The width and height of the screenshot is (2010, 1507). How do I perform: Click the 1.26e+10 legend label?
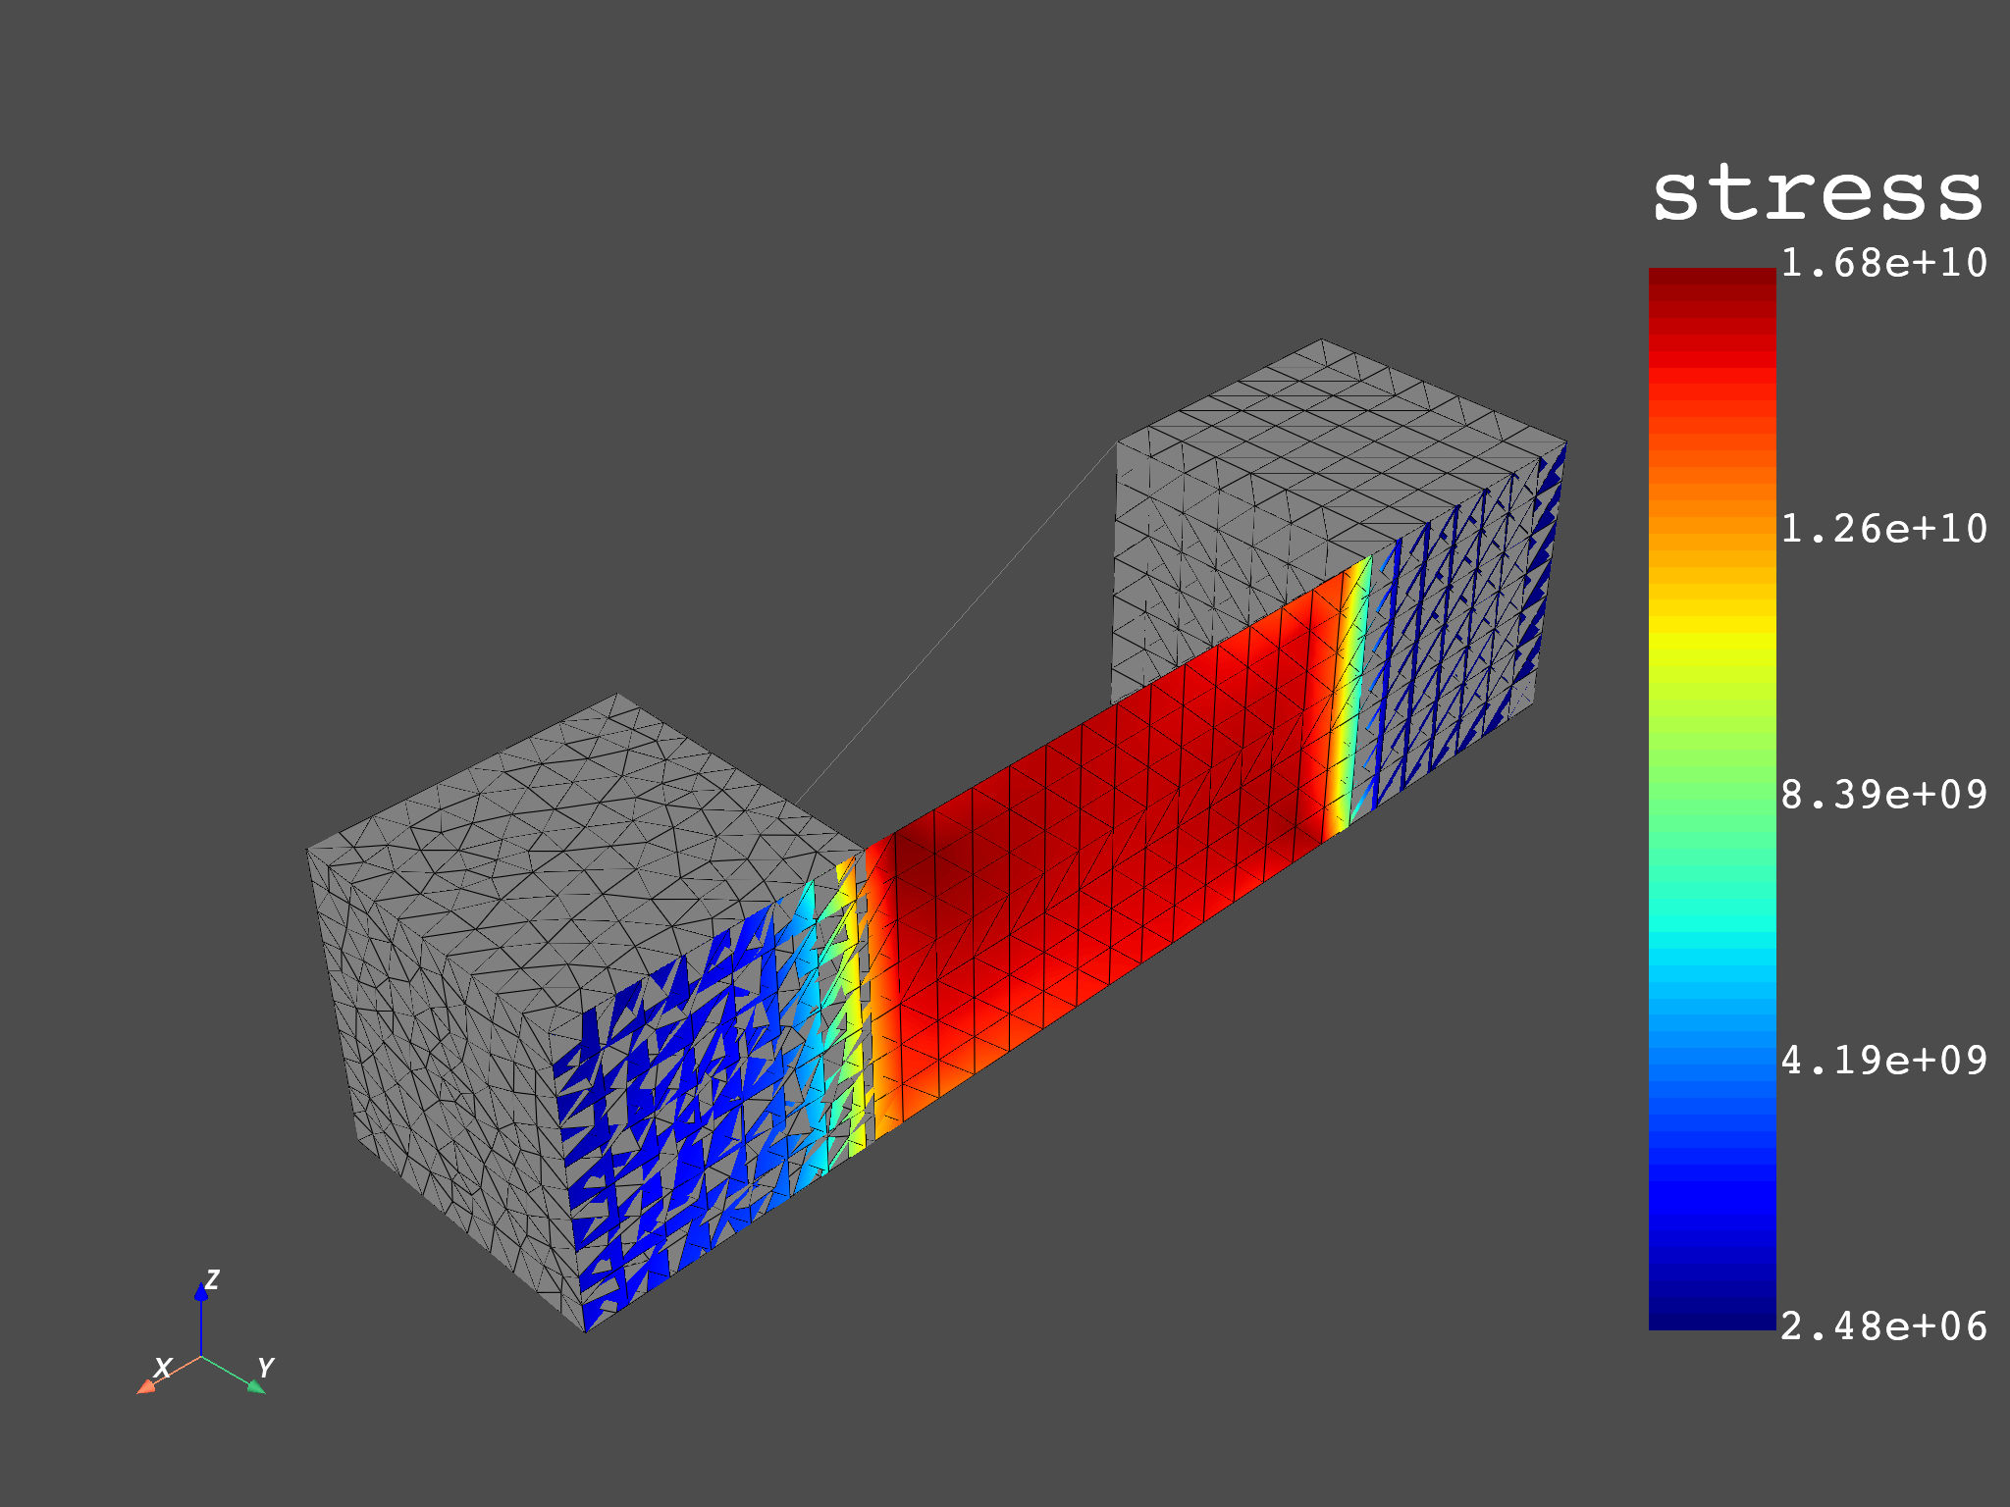tap(1883, 529)
